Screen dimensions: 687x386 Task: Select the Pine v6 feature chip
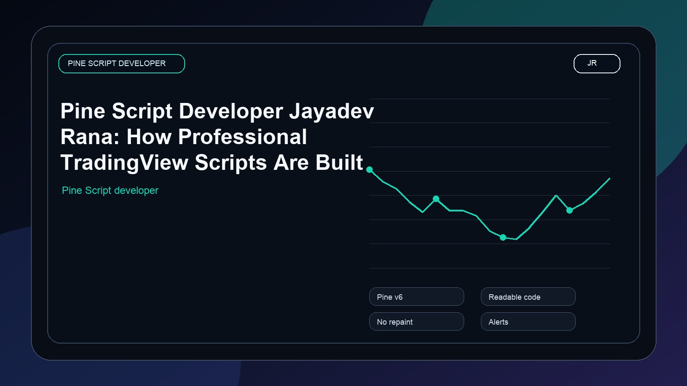416,296
